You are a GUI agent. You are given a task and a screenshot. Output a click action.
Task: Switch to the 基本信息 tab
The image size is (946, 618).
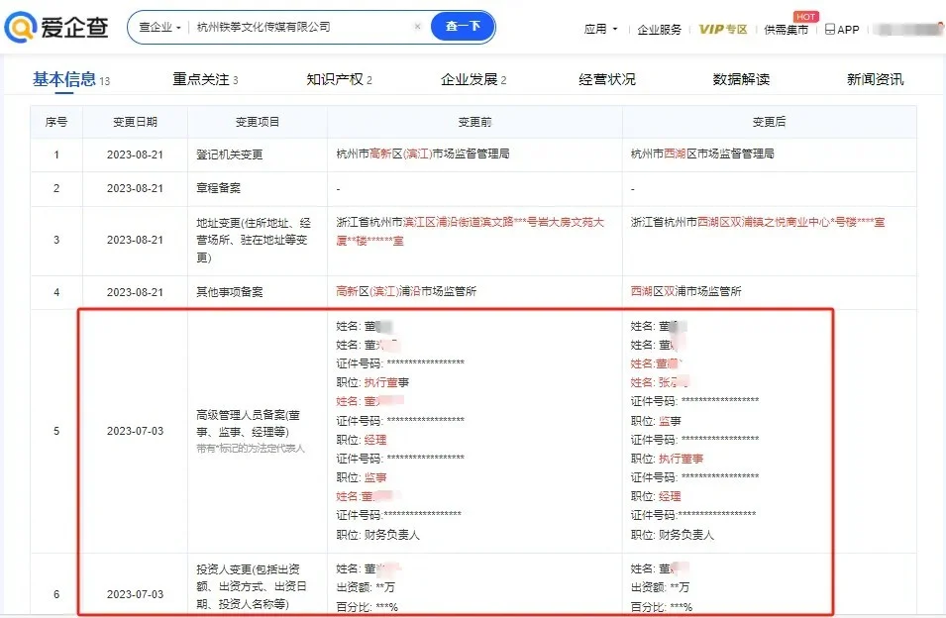(71, 79)
